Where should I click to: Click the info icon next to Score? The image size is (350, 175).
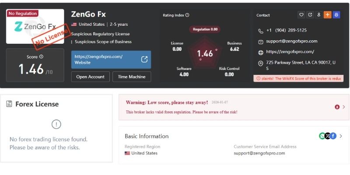(41, 57)
